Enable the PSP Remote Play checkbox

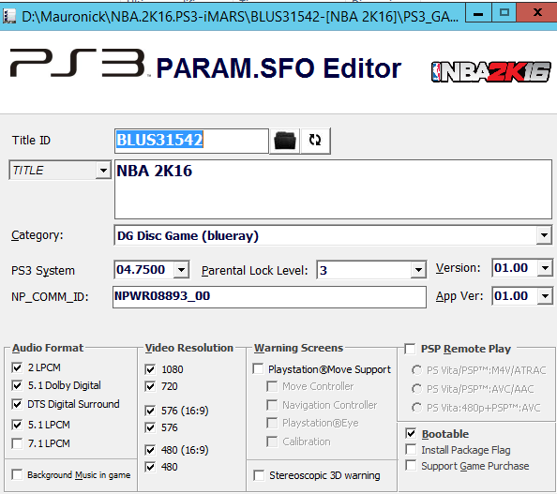point(410,349)
